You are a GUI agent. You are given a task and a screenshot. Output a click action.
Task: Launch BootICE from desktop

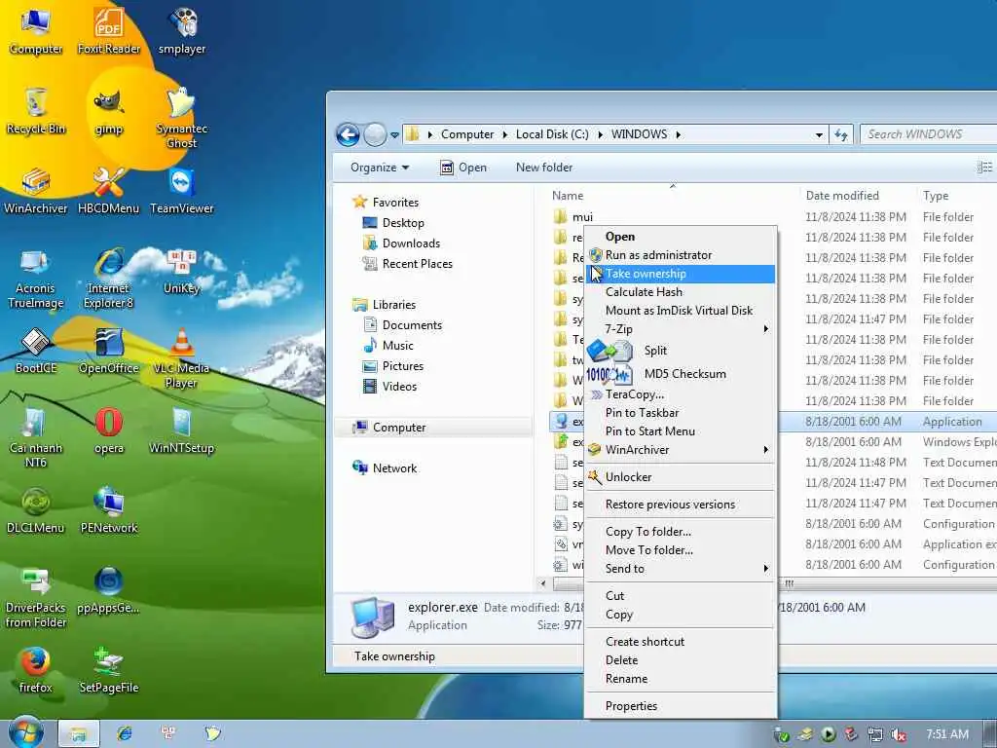[36, 351]
